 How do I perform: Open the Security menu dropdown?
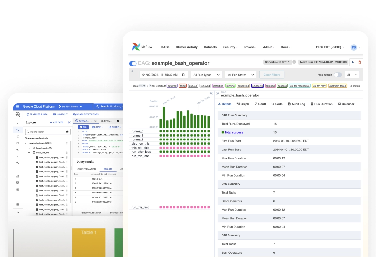pyautogui.click(x=230, y=47)
